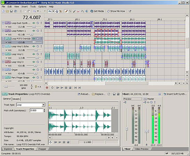
Task: Open Track FX for Loop Duck Synth
Action: (x=34, y=23)
